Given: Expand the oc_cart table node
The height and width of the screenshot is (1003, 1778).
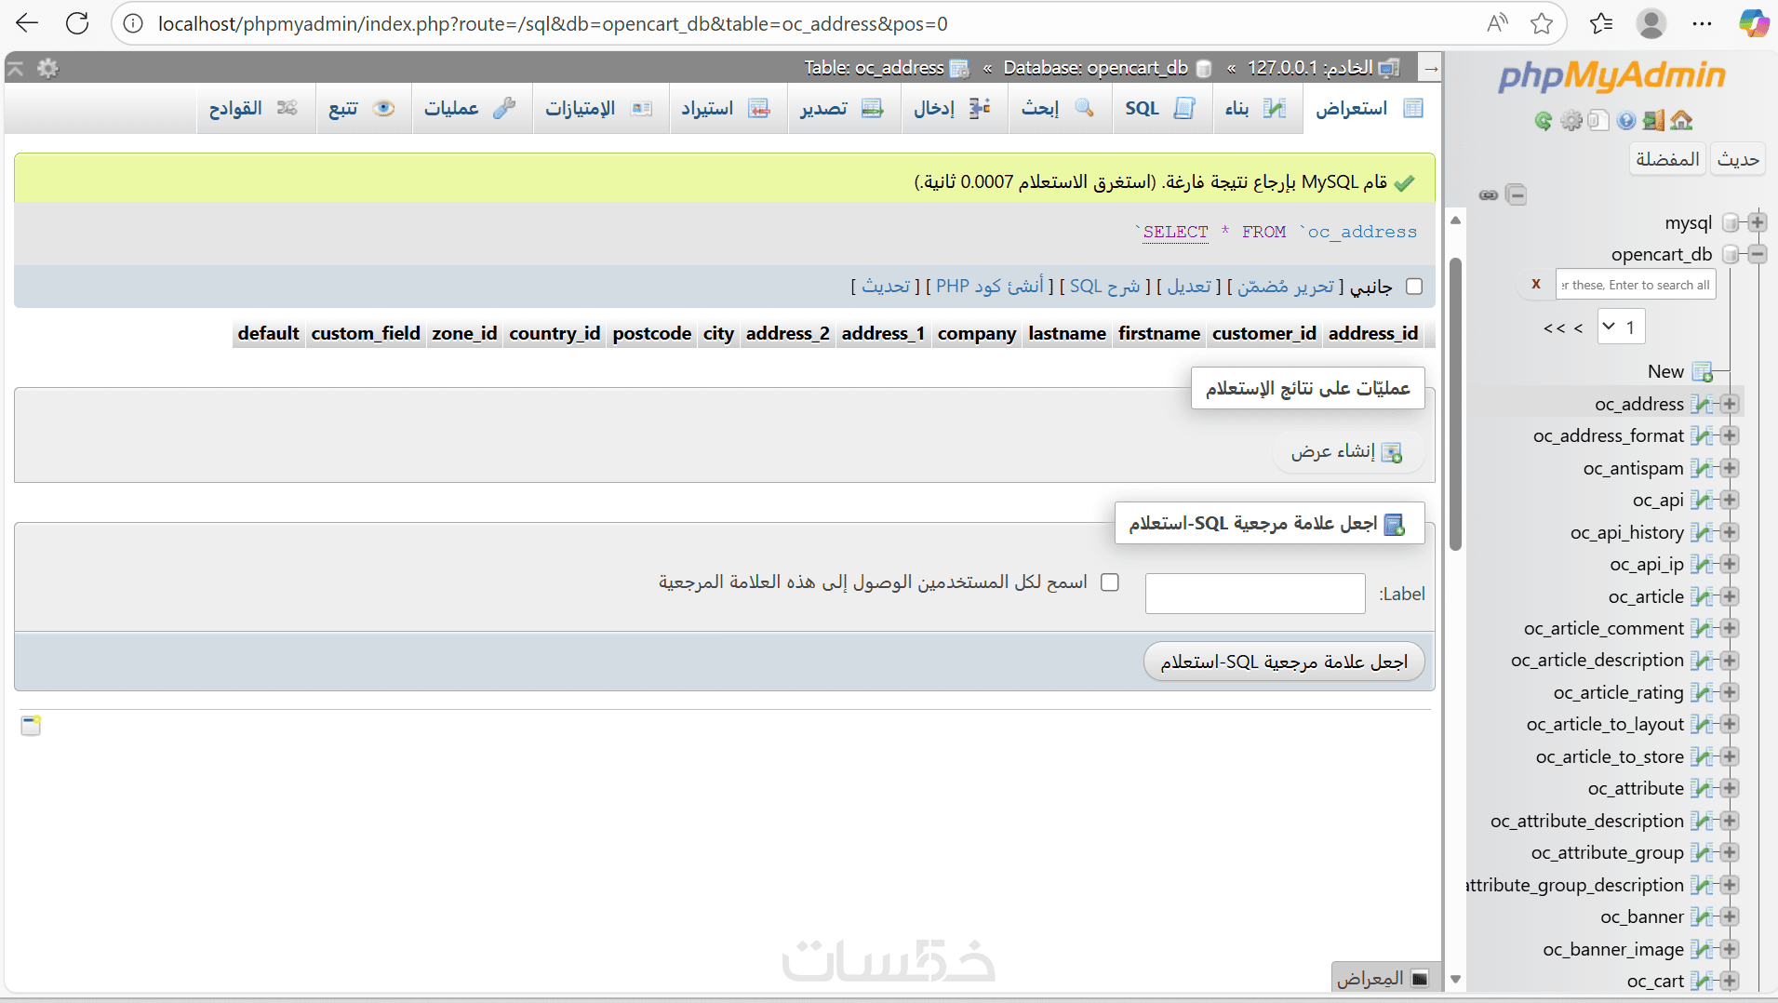Looking at the screenshot, I should 1730,981.
